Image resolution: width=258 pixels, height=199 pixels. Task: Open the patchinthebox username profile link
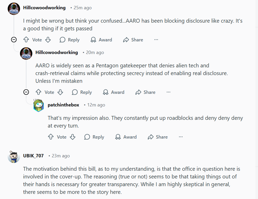[x=63, y=105]
